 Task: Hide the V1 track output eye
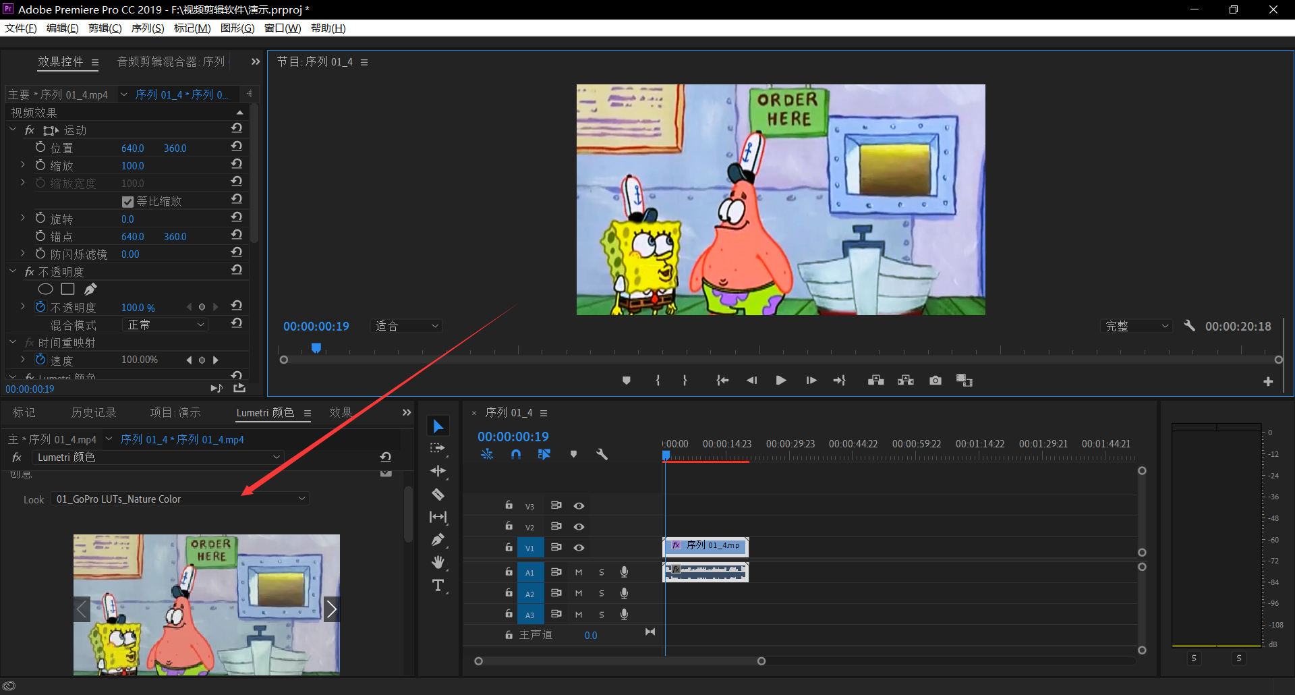click(579, 548)
